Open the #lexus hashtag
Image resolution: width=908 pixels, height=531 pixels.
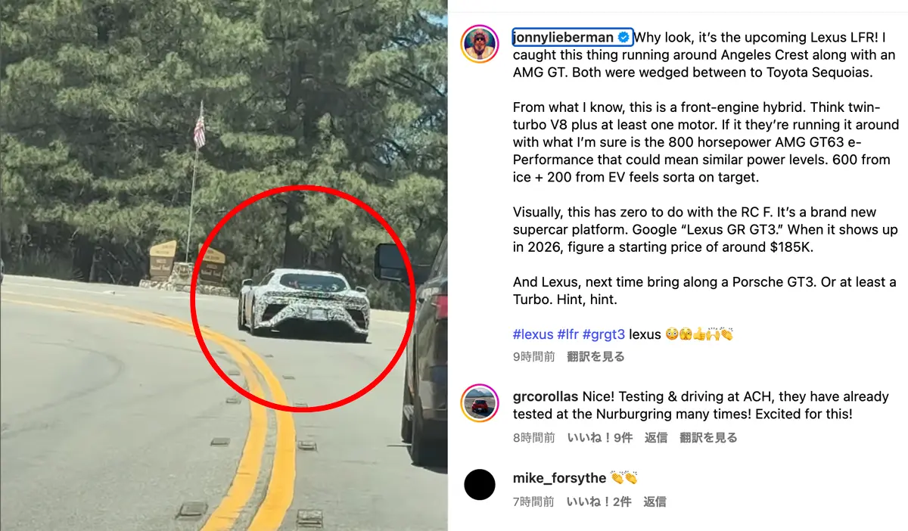point(533,334)
